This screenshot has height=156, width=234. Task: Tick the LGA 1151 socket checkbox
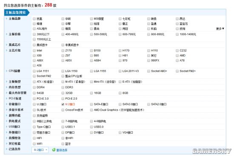(x=34, y=71)
